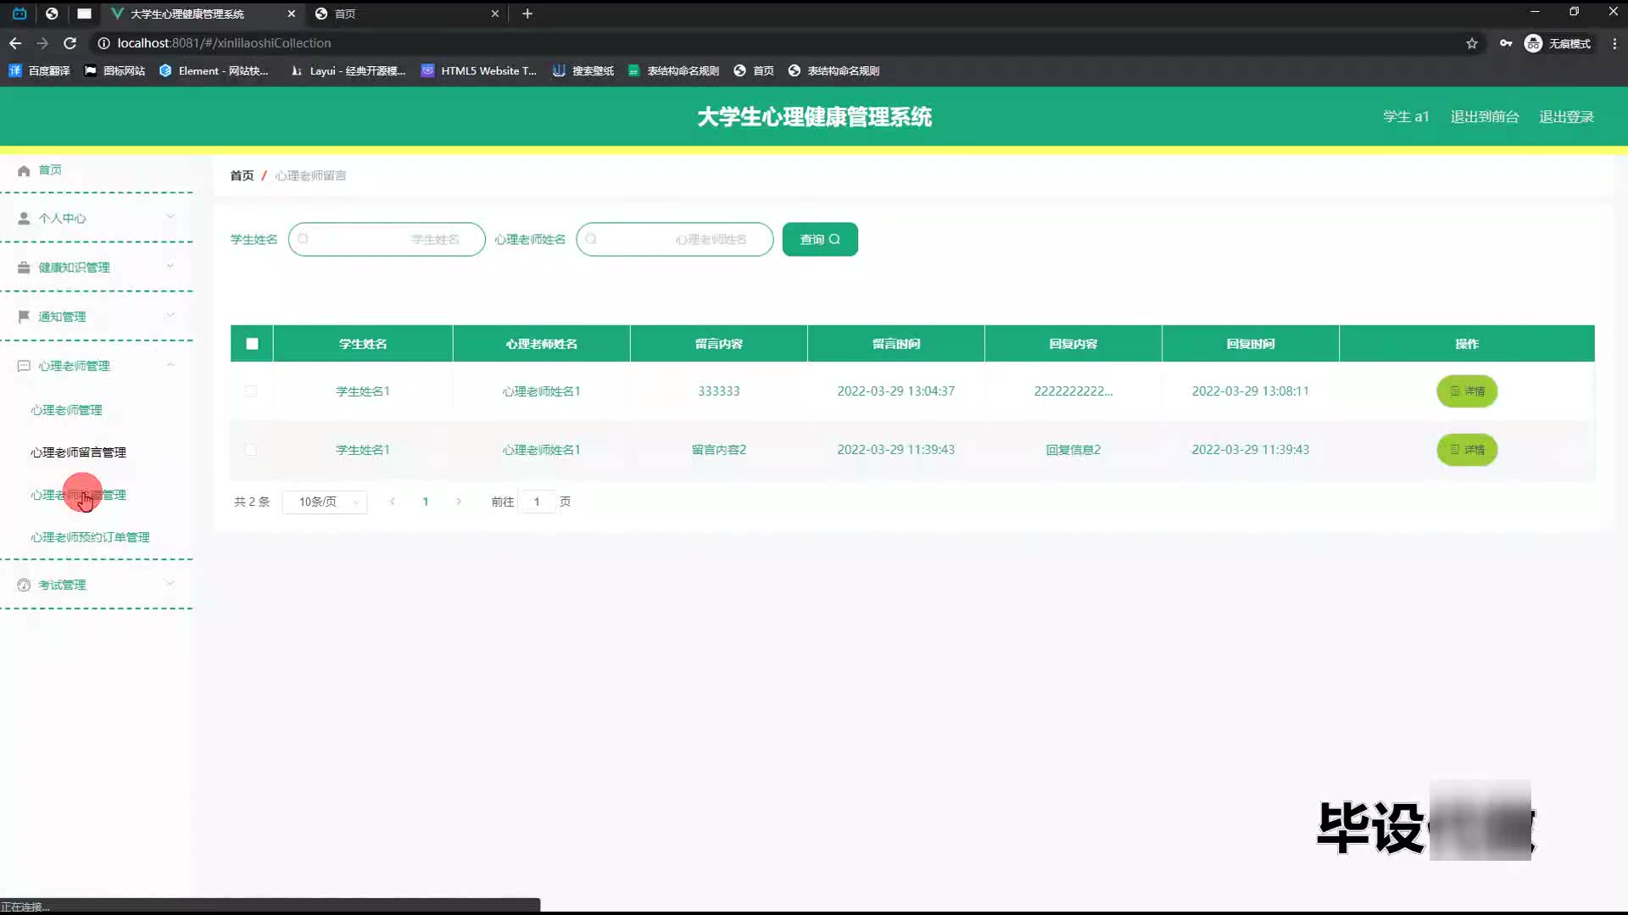Click 退出登录 in the header

[1566, 117]
